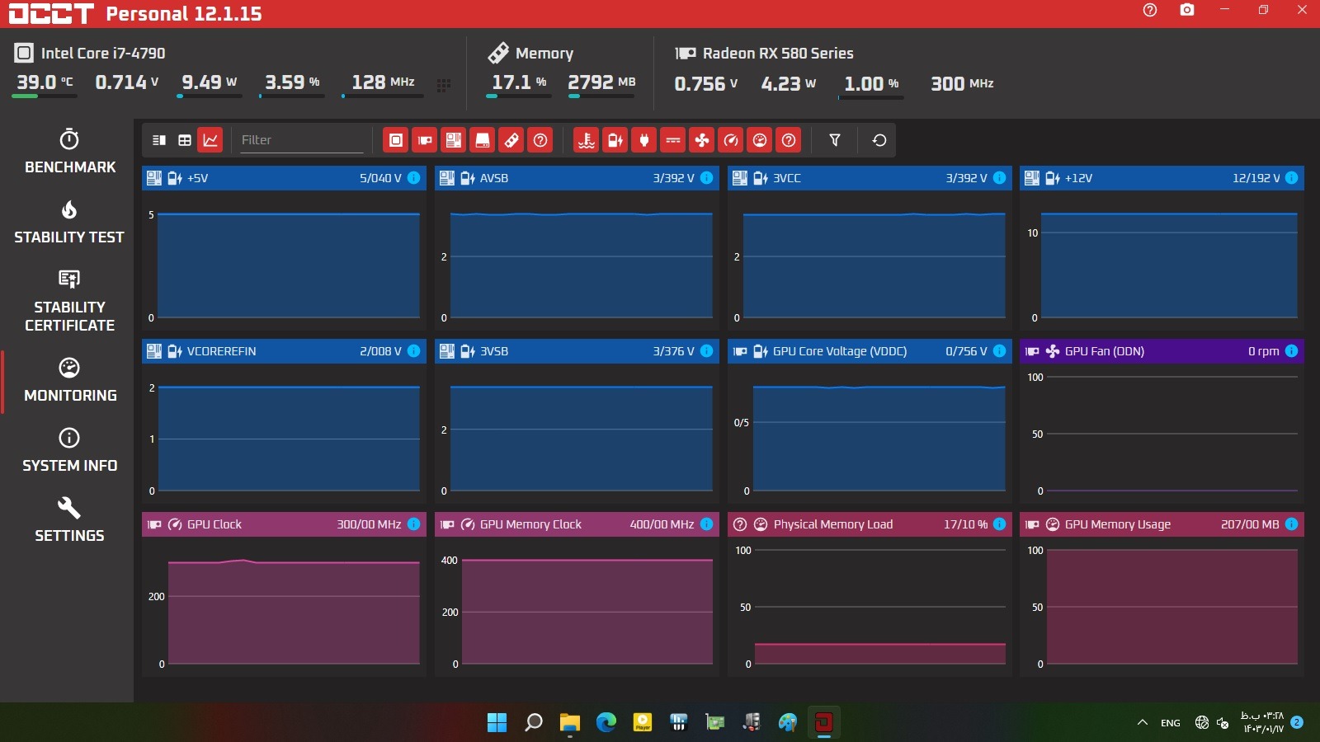Open the funnel filter options
The height and width of the screenshot is (742, 1320).
[x=835, y=140]
